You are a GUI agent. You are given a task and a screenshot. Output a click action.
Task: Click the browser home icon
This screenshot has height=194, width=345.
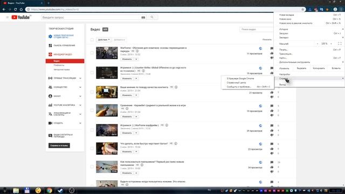(x=21, y=10)
